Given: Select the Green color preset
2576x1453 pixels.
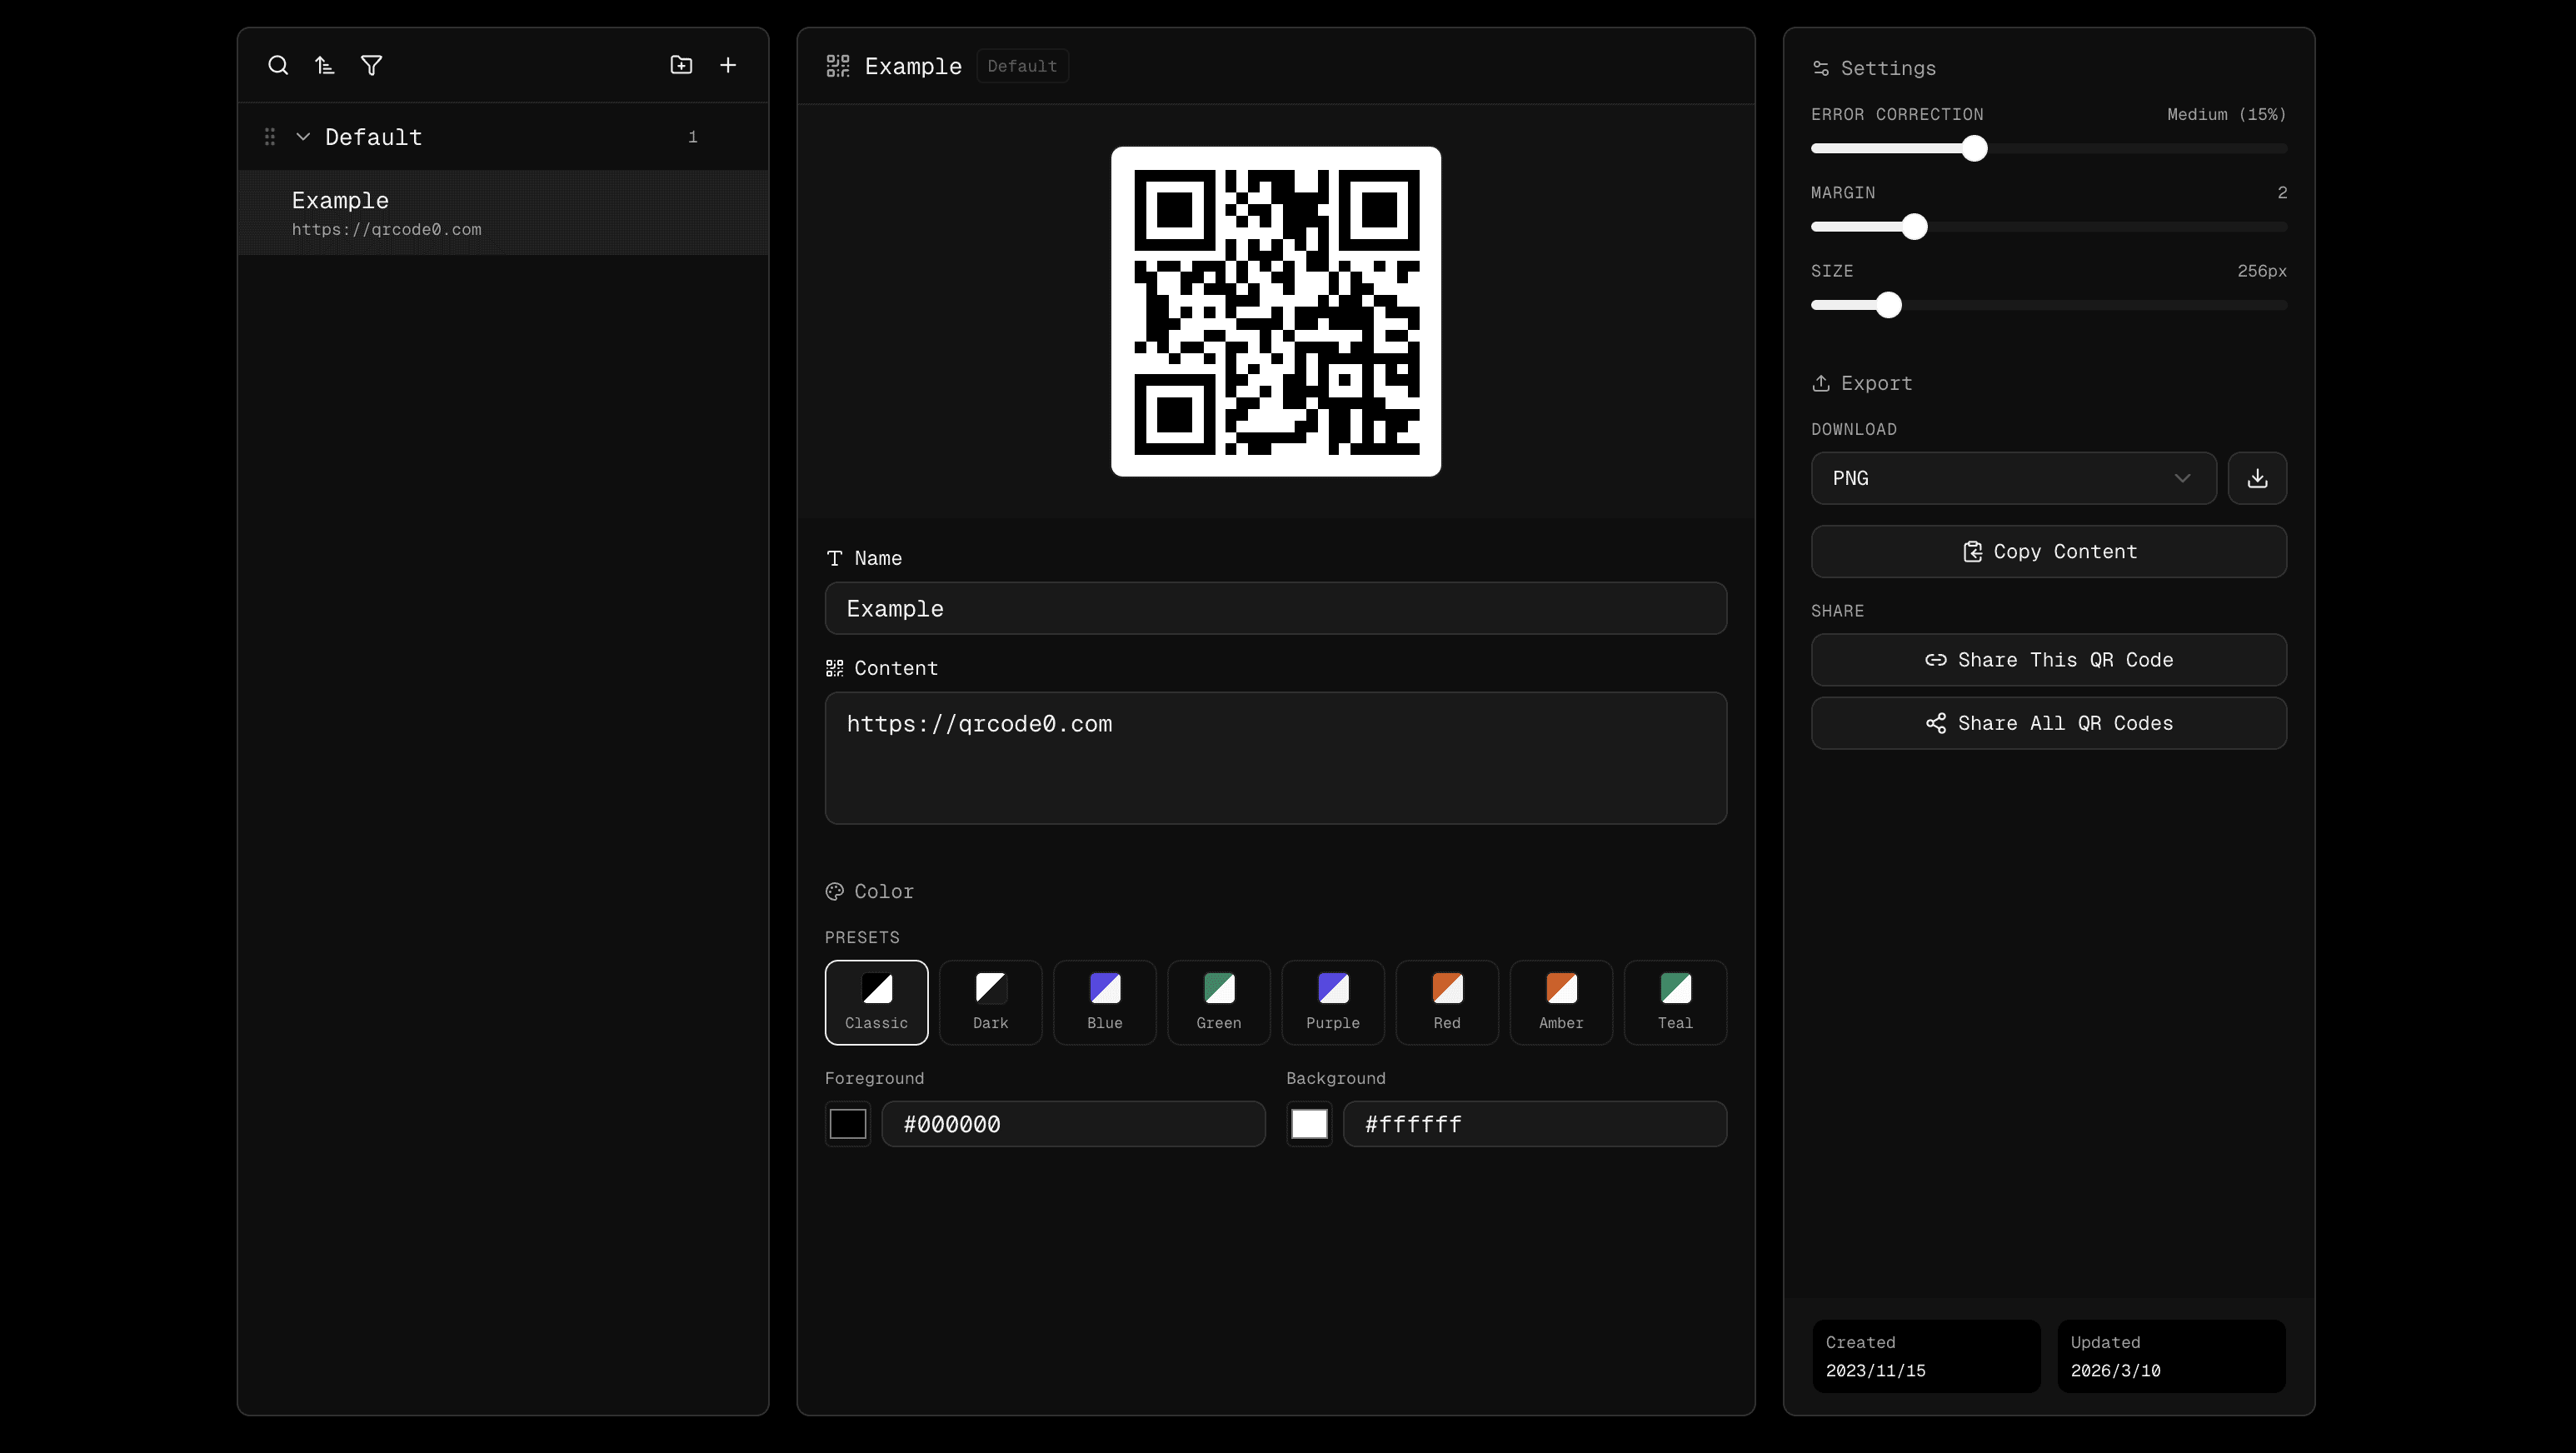Looking at the screenshot, I should [x=1219, y=1003].
